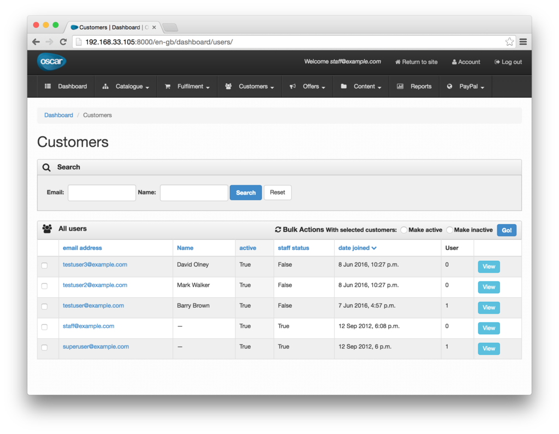Select the Make inactive radio button

(450, 230)
